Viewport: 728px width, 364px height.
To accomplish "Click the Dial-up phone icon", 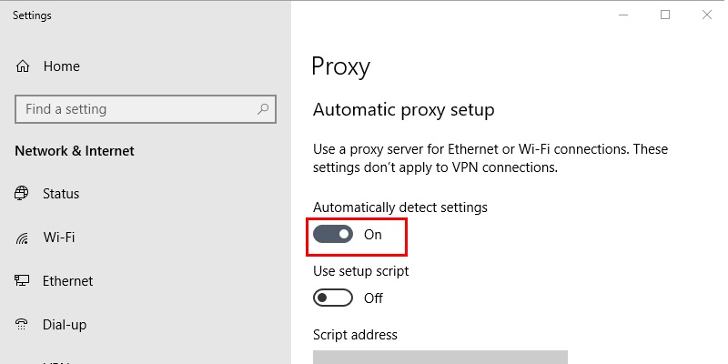I will click(21, 324).
